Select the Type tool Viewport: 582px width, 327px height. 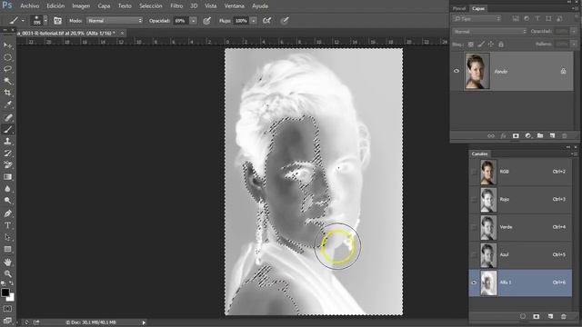pyautogui.click(x=7, y=225)
